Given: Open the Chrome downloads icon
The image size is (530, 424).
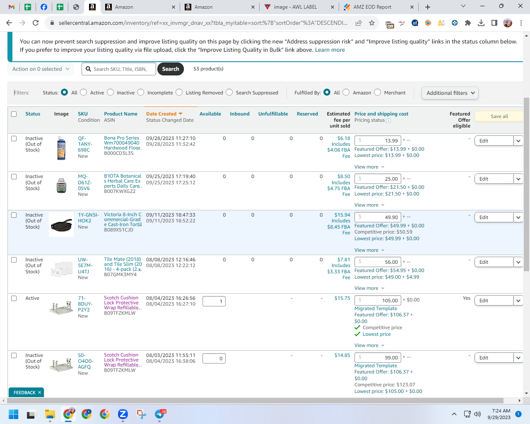Looking at the screenshot, I should pyautogui.click(x=481, y=23).
